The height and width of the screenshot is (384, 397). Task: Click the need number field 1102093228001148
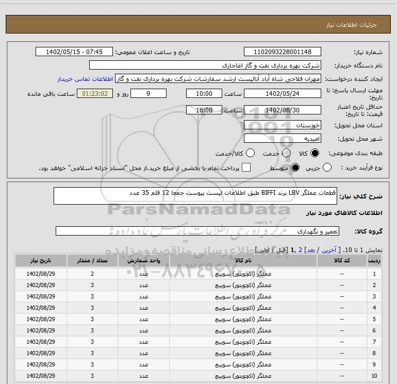pos(283,52)
